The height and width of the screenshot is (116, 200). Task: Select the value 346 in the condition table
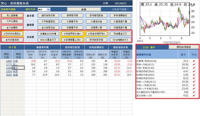pos(186,92)
